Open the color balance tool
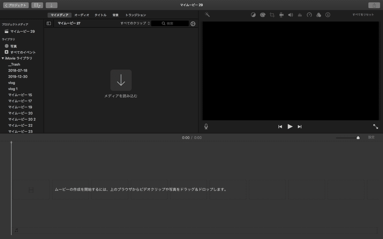This screenshot has width=383, height=239. (253, 15)
